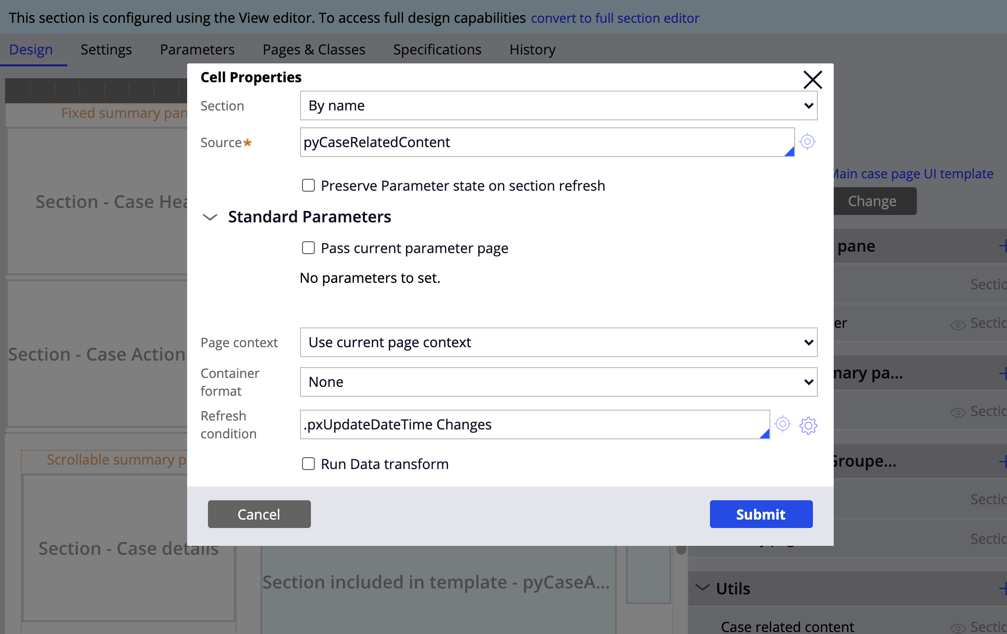This screenshot has height=634, width=1007.
Task: Open the Container format dropdown
Action: [x=558, y=382]
